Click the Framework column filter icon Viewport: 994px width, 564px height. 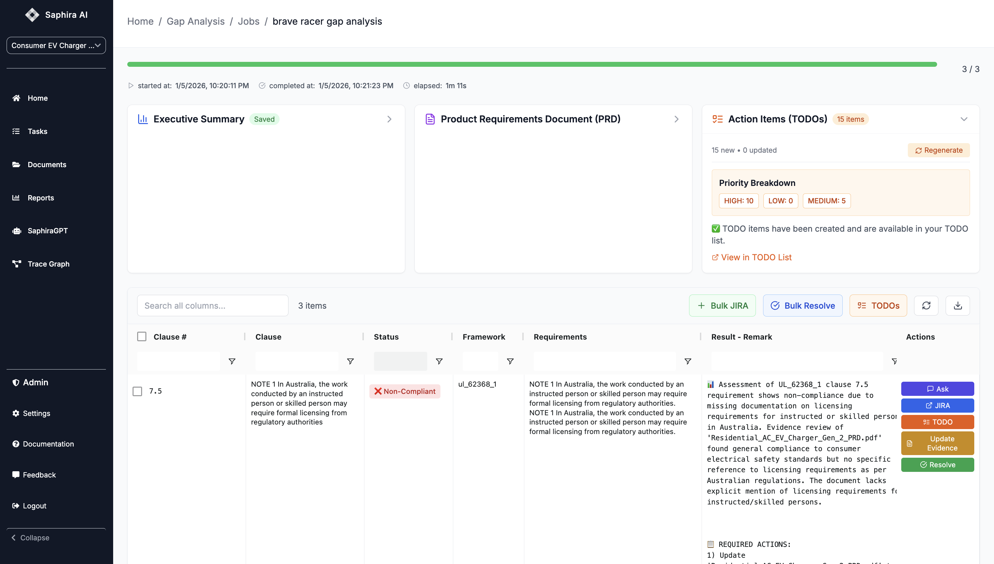pyautogui.click(x=510, y=361)
